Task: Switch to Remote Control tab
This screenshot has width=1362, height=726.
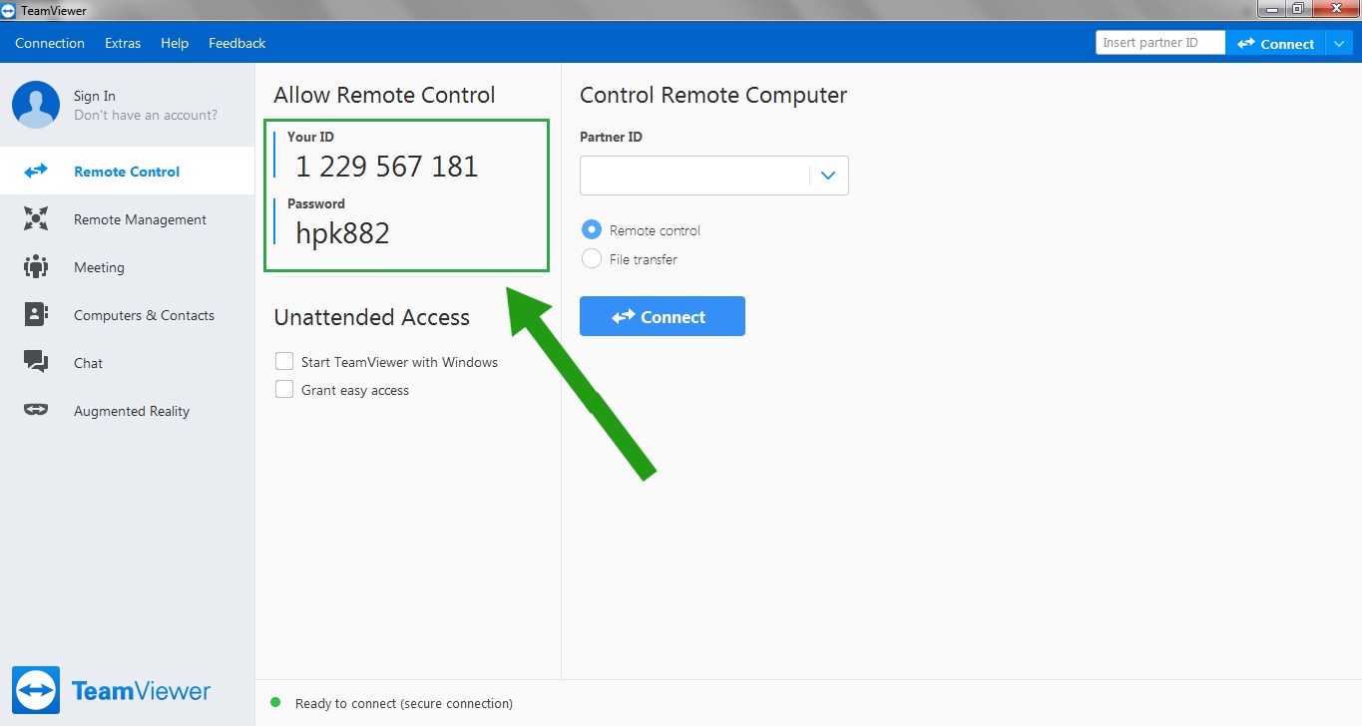Action: pyautogui.click(x=127, y=172)
